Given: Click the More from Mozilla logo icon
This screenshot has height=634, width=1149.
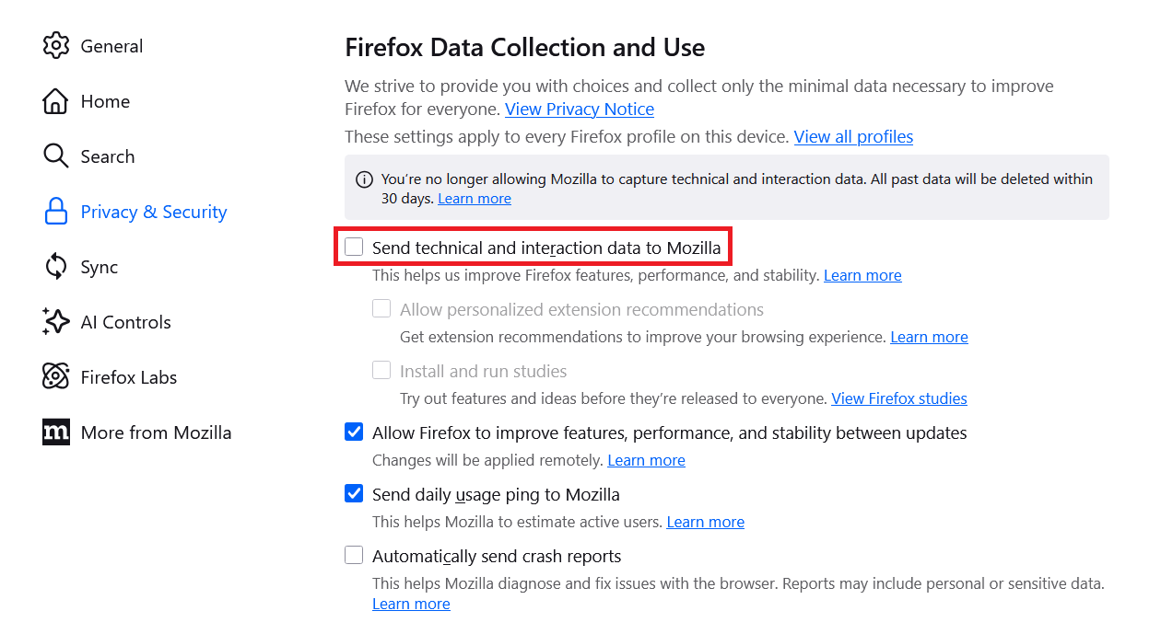Looking at the screenshot, I should coord(56,432).
